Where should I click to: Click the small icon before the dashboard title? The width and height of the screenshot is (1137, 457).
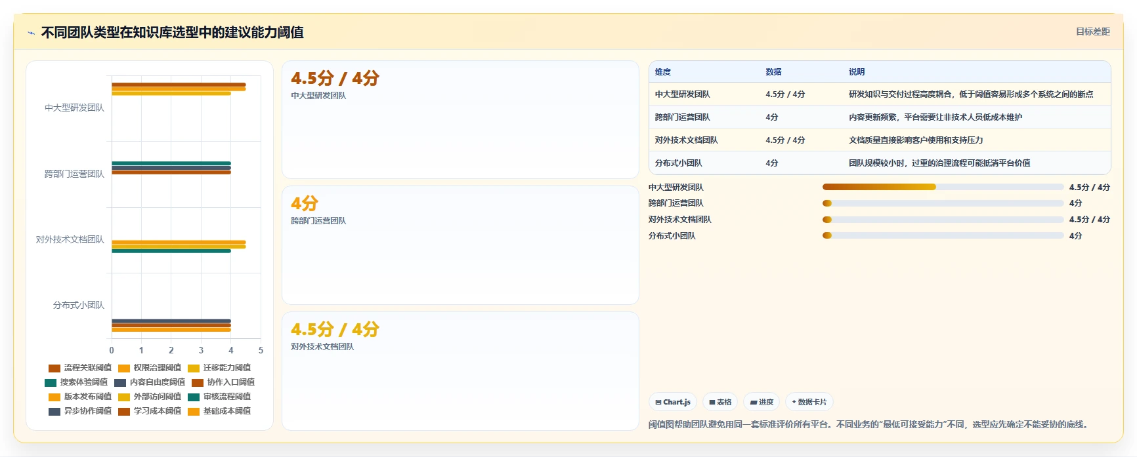[x=31, y=33]
